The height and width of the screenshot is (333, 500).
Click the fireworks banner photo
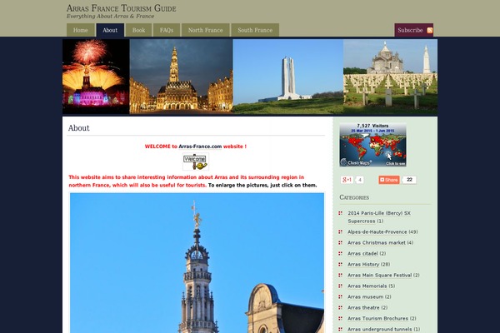(96, 77)
